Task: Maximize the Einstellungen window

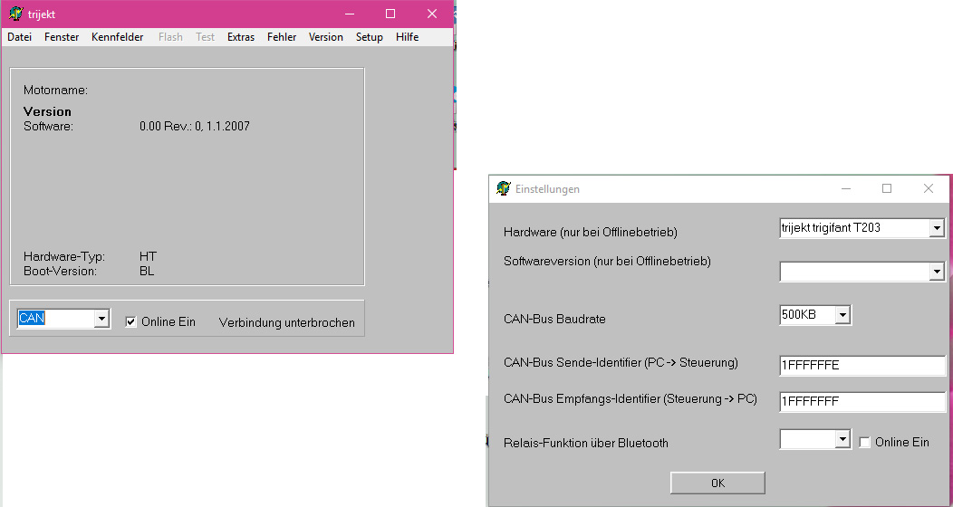Action: (x=887, y=188)
